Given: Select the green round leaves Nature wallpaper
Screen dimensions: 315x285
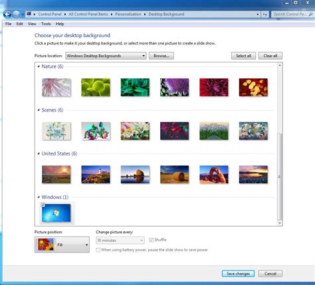Looking at the screenshot, I should coord(96,88).
